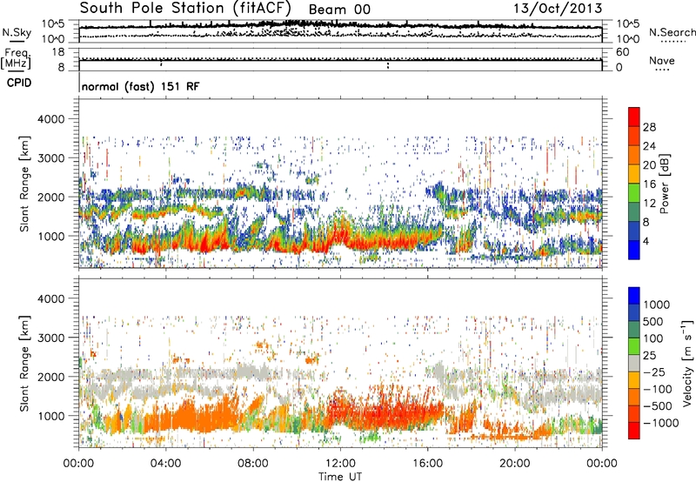
Task: Click the '1000' tick on Velocity colorbar
Action: pos(657,305)
